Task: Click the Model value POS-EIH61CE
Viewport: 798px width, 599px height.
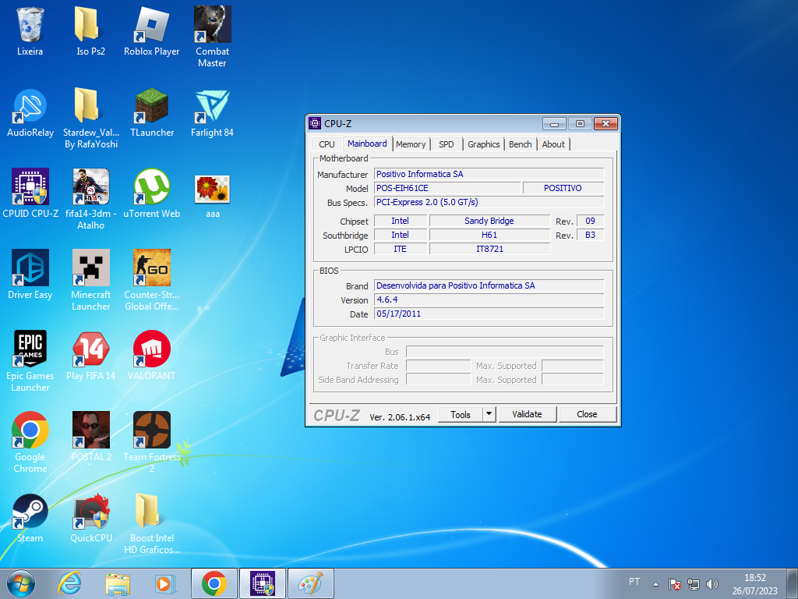Action: pyautogui.click(x=447, y=188)
